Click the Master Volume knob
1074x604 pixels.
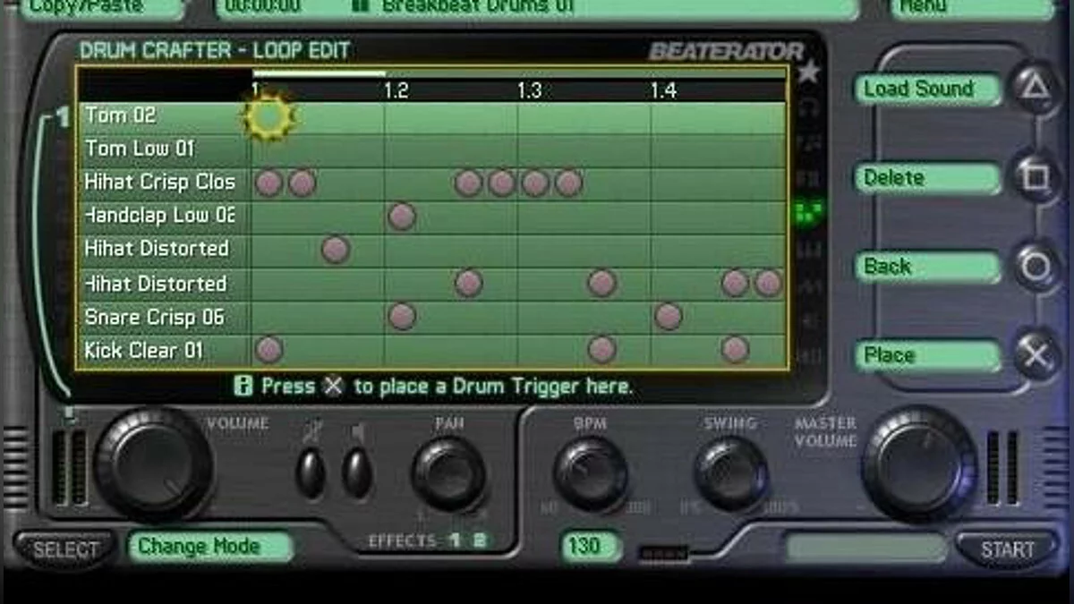tap(919, 464)
